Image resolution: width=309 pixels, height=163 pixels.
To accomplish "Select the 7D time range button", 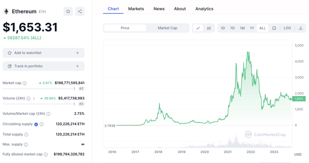I will click(x=232, y=28).
